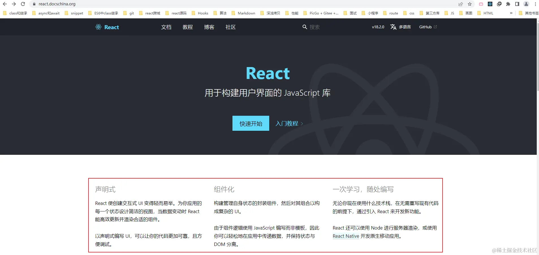Open the 算法 bookmark folder

pos(220,13)
